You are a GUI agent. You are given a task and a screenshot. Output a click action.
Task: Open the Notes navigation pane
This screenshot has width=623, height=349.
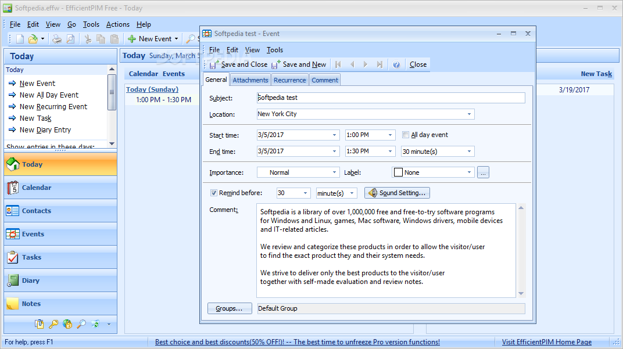(60, 304)
